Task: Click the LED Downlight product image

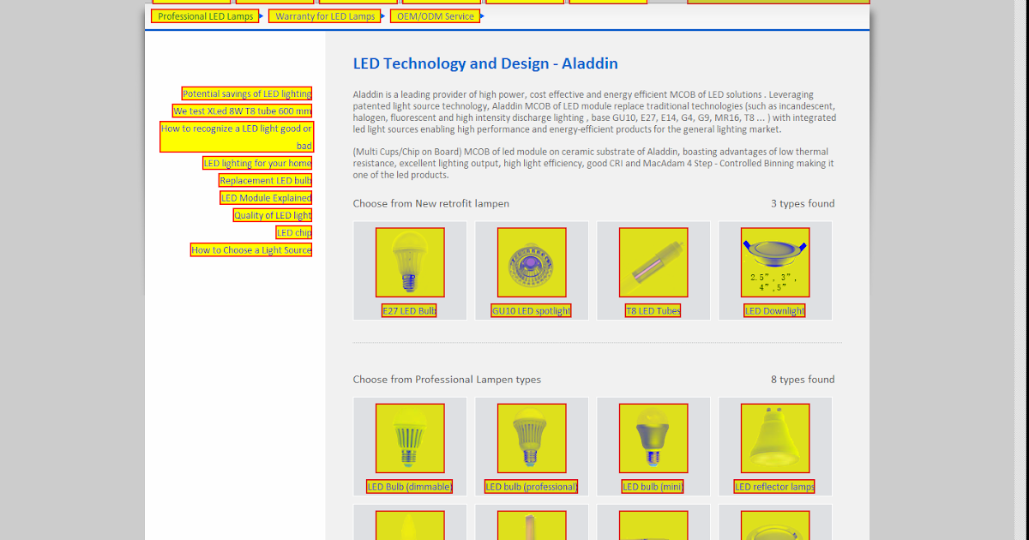Action: pos(775,262)
